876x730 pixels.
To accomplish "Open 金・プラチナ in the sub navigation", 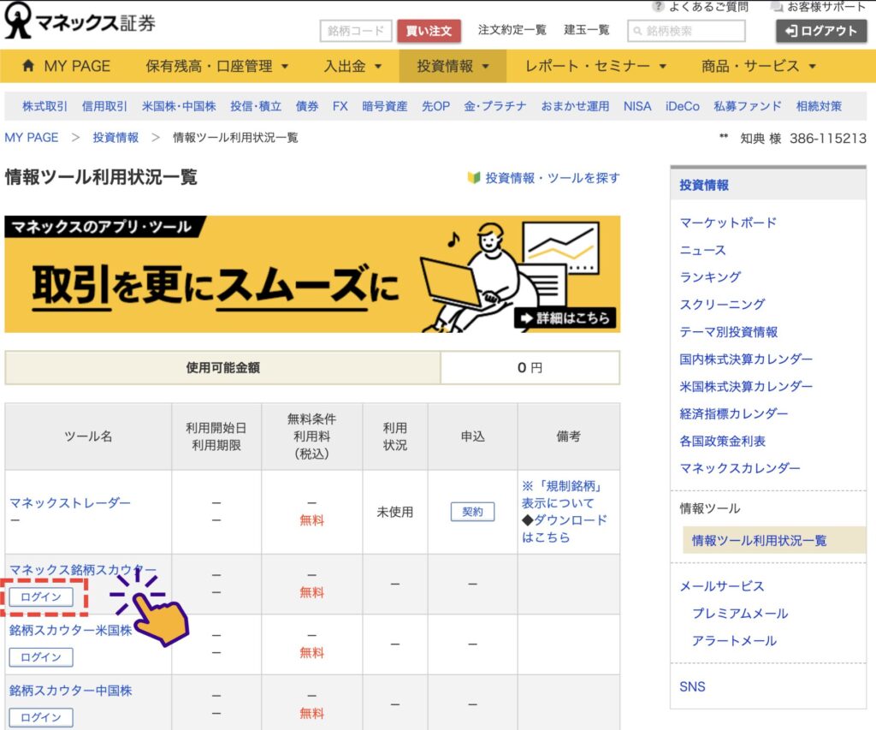I will tap(495, 106).
